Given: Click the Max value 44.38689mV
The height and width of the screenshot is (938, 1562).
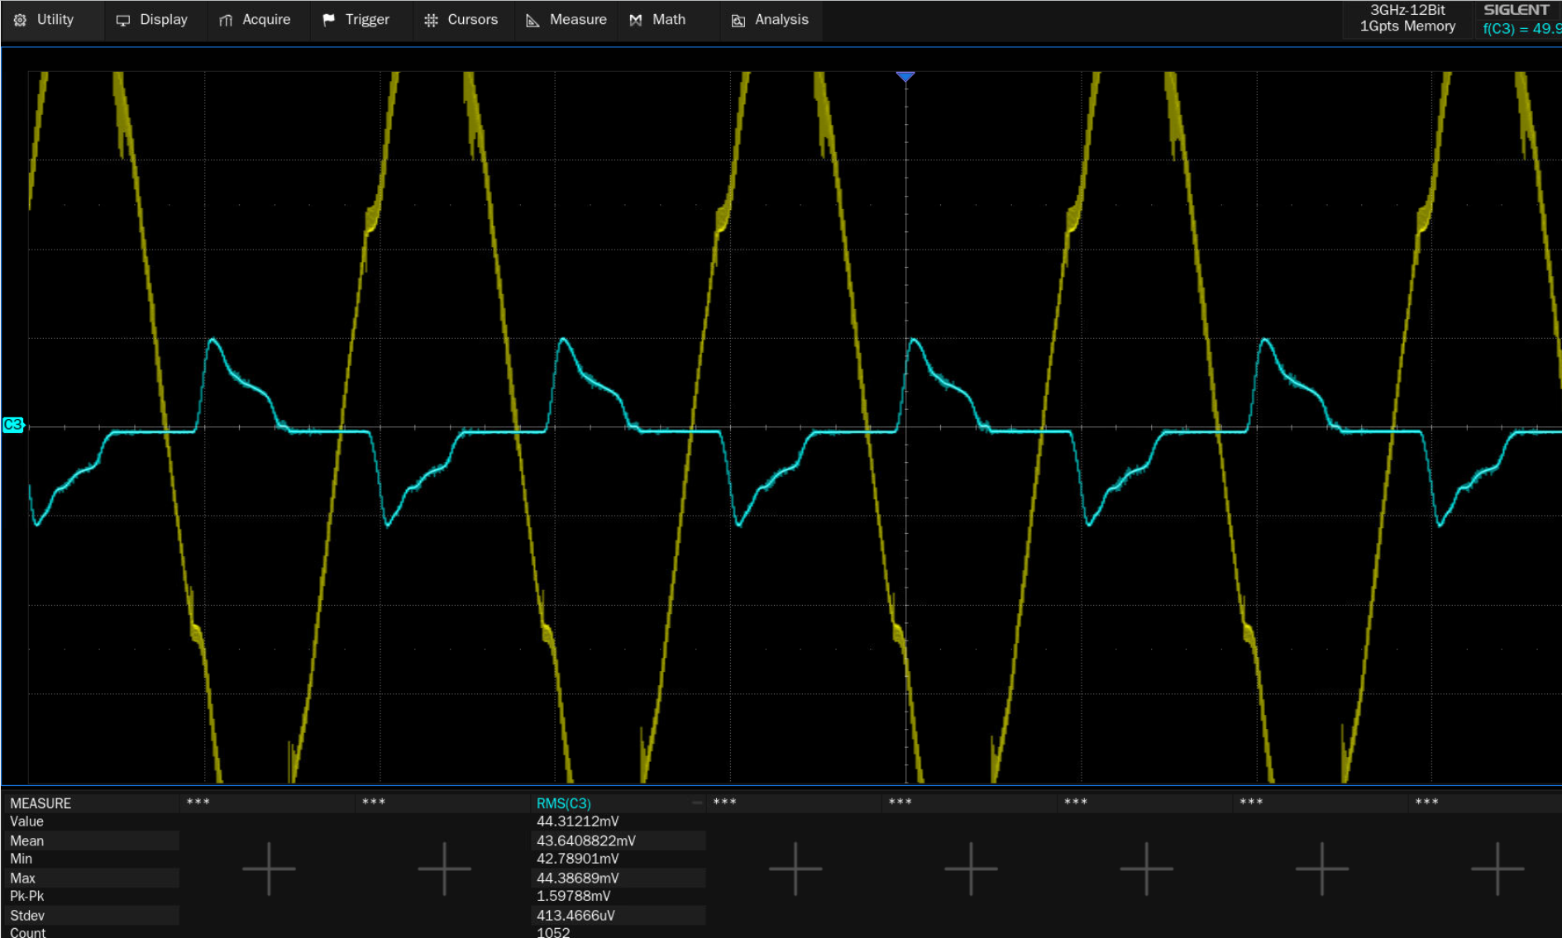Looking at the screenshot, I should (577, 878).
